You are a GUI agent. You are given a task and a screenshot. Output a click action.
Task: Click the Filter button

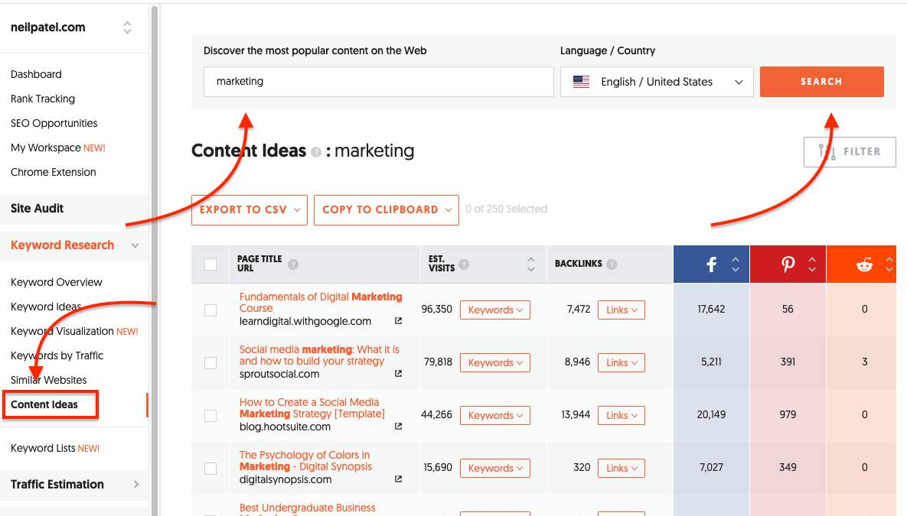tap(850, 152)
